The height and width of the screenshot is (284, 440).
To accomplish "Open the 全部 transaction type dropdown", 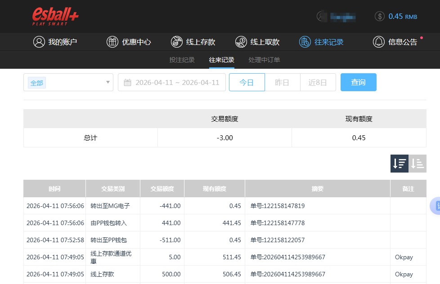I will point(68,82).
